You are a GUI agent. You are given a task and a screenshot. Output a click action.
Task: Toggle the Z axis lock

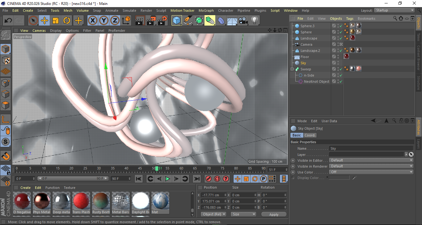(115, 21)
